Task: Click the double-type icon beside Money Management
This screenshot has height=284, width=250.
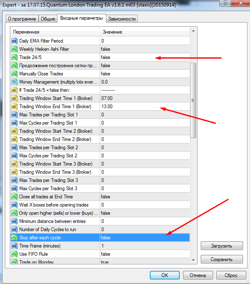Action: point(14,82)
